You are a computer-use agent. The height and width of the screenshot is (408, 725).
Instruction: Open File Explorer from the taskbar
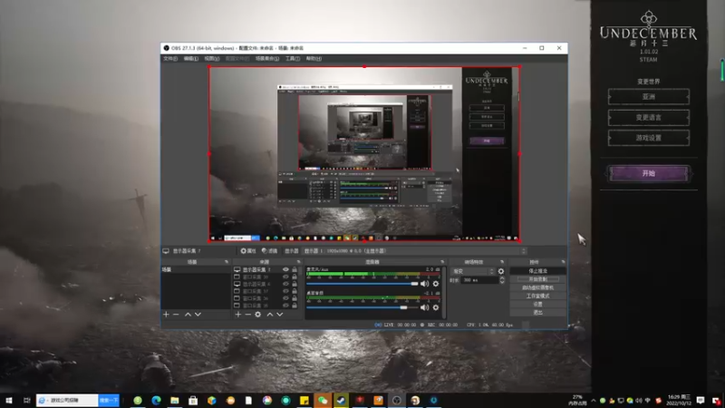coord(175,400)
